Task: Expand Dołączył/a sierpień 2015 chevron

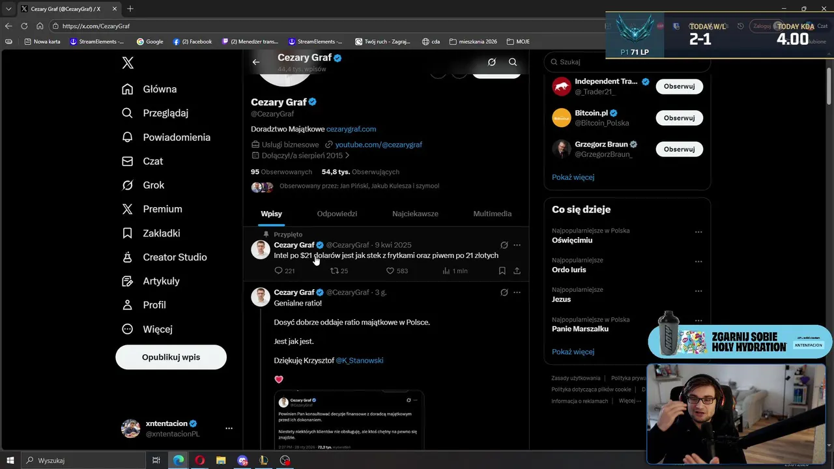Action: click(347, 156)
